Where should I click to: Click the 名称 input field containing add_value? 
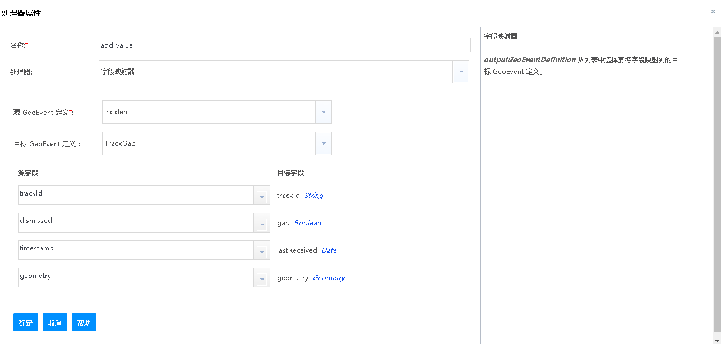[x=284, y=45]
